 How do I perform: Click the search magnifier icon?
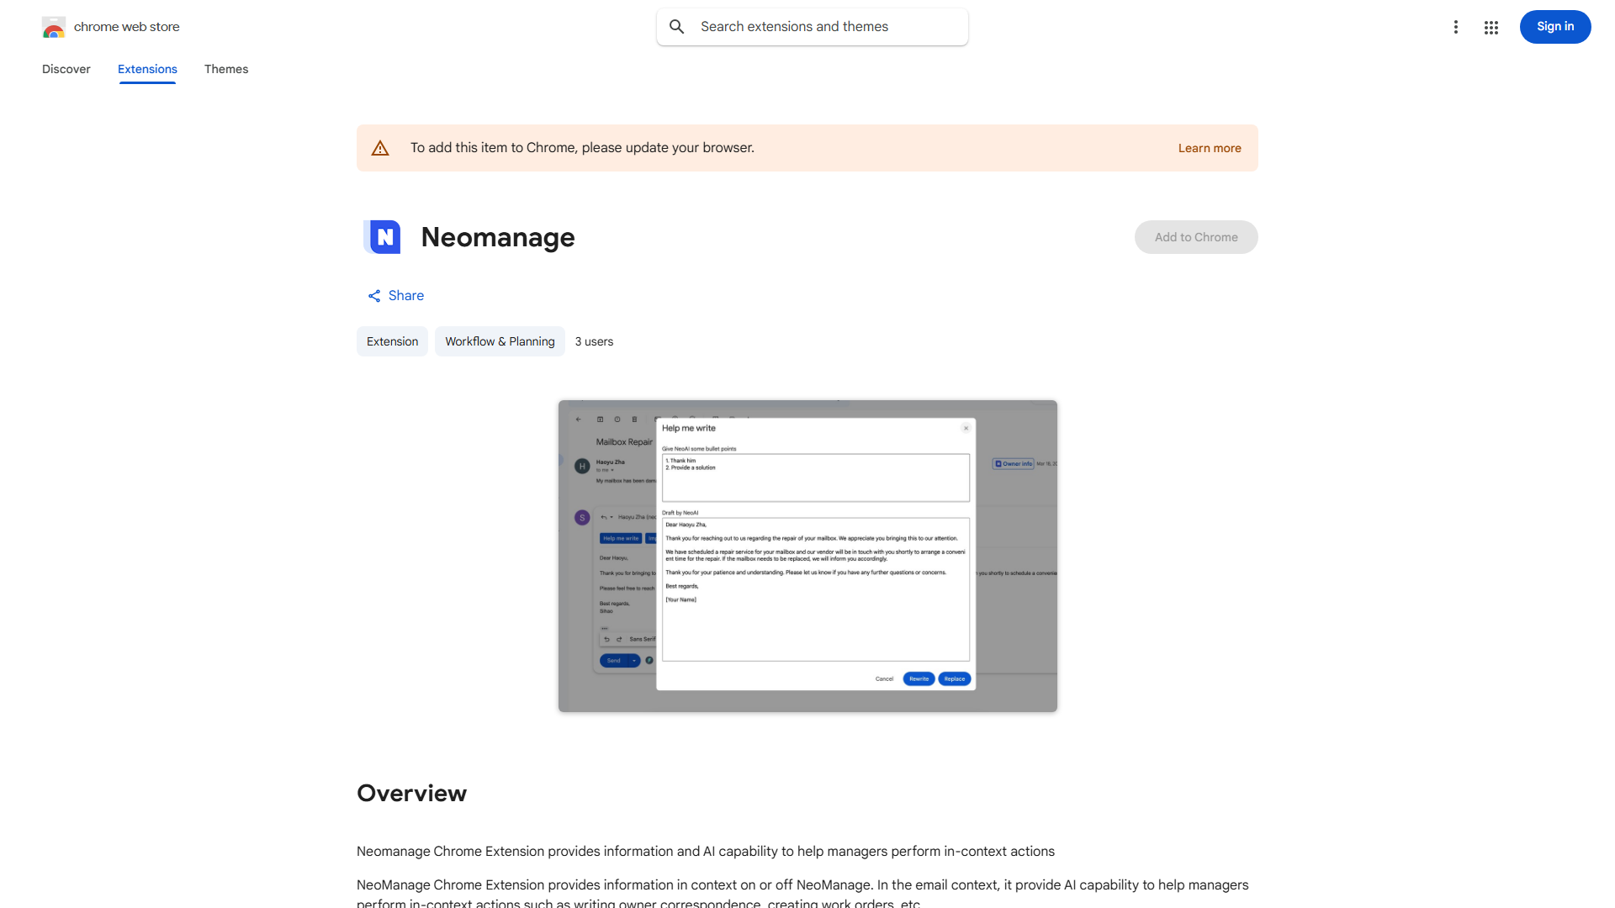677,27
